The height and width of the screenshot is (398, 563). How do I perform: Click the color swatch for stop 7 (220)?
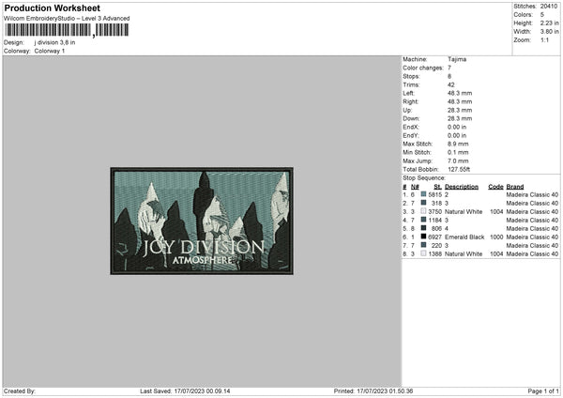[x=423, y=245]
